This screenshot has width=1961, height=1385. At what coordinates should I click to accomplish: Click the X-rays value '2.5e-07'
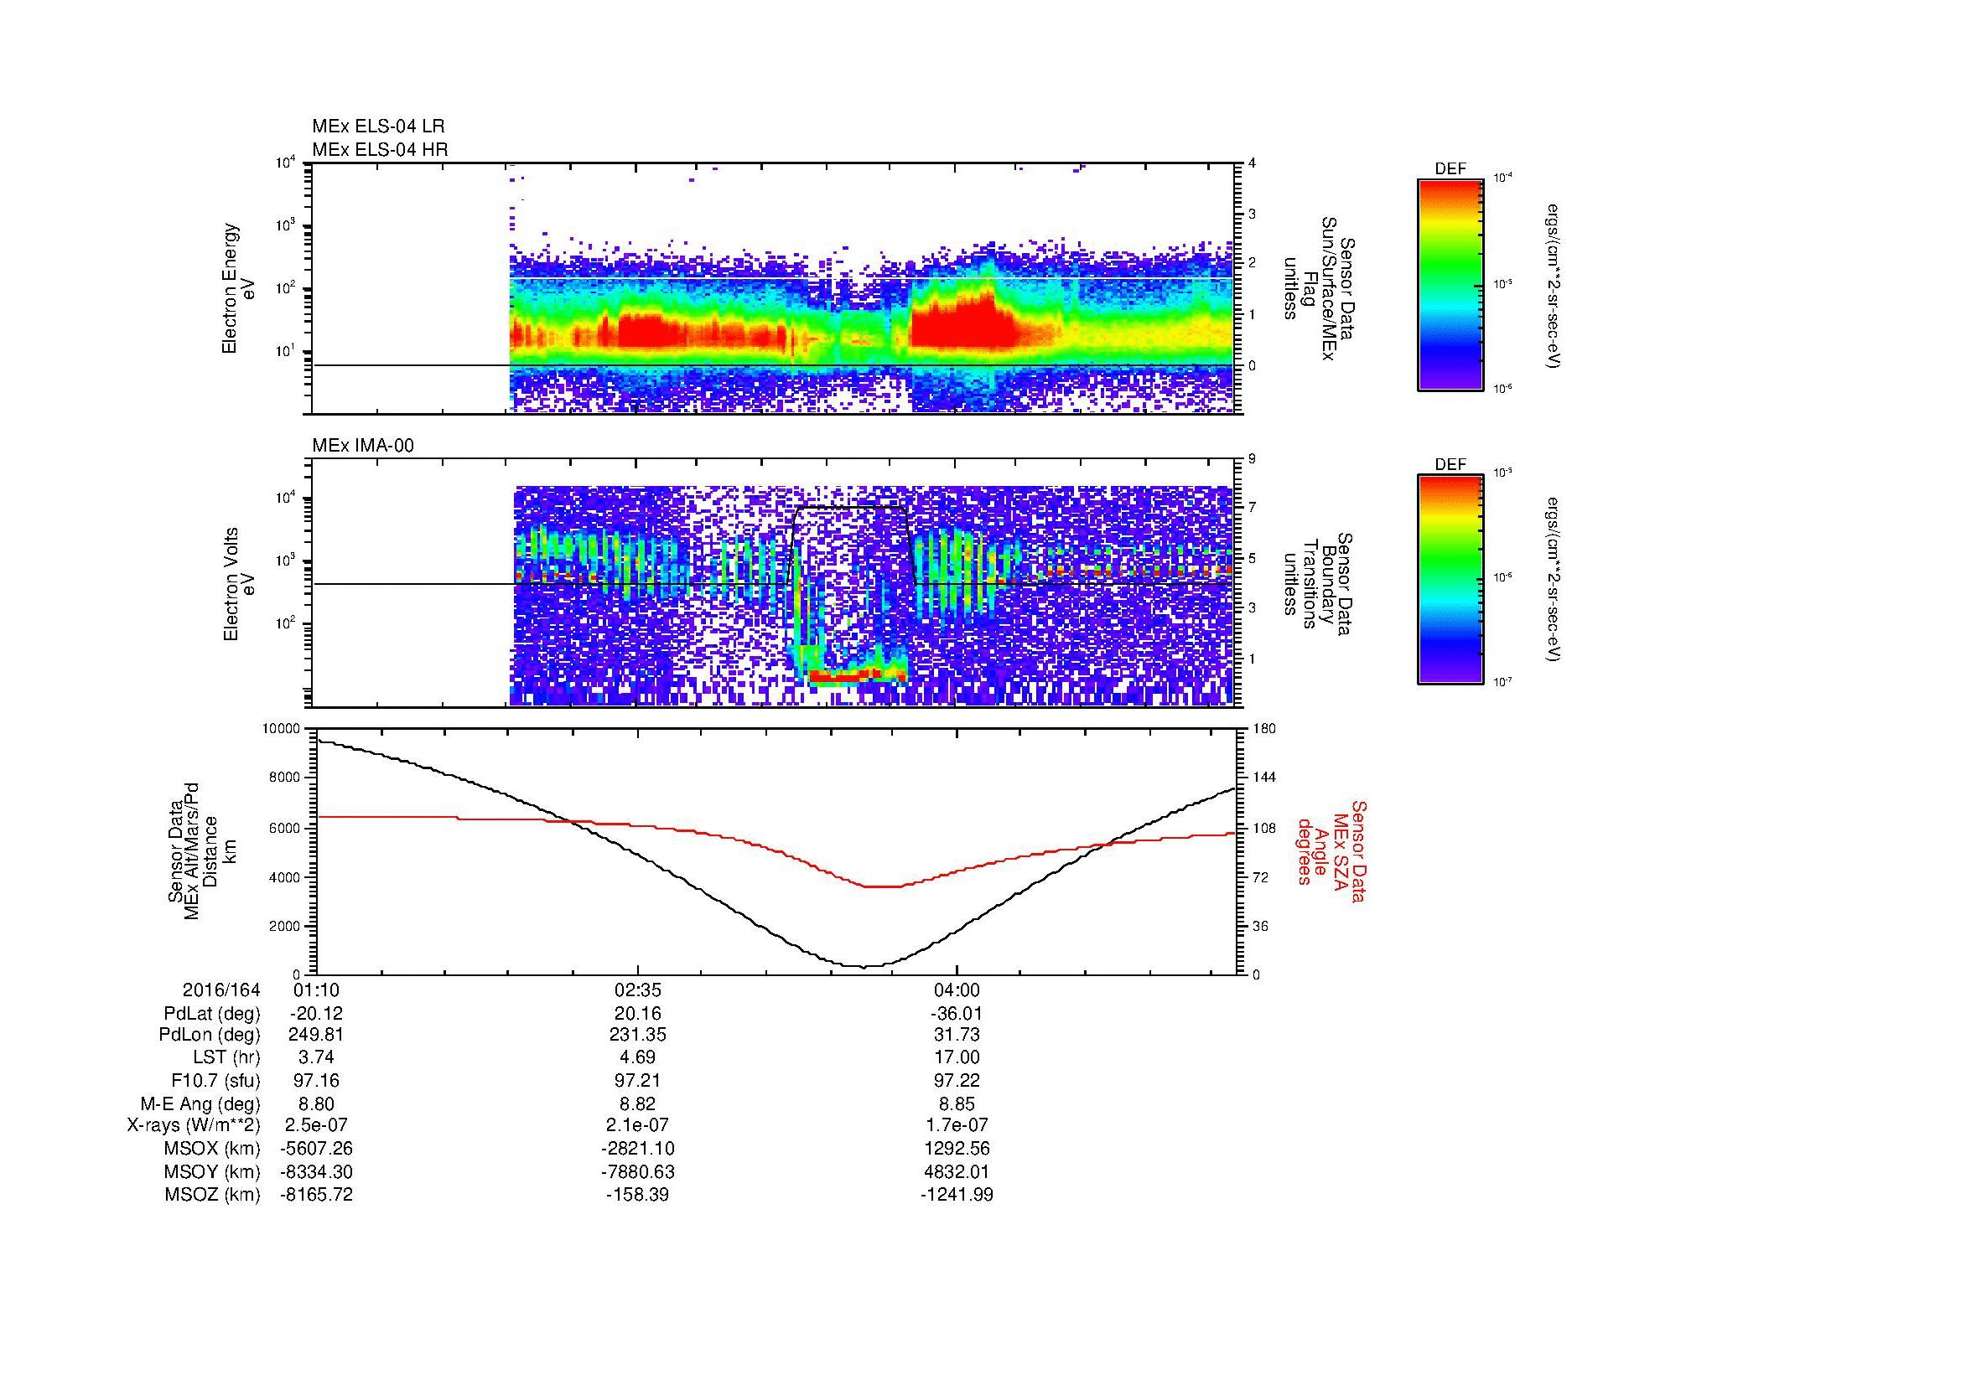(x=317, y=1125)
